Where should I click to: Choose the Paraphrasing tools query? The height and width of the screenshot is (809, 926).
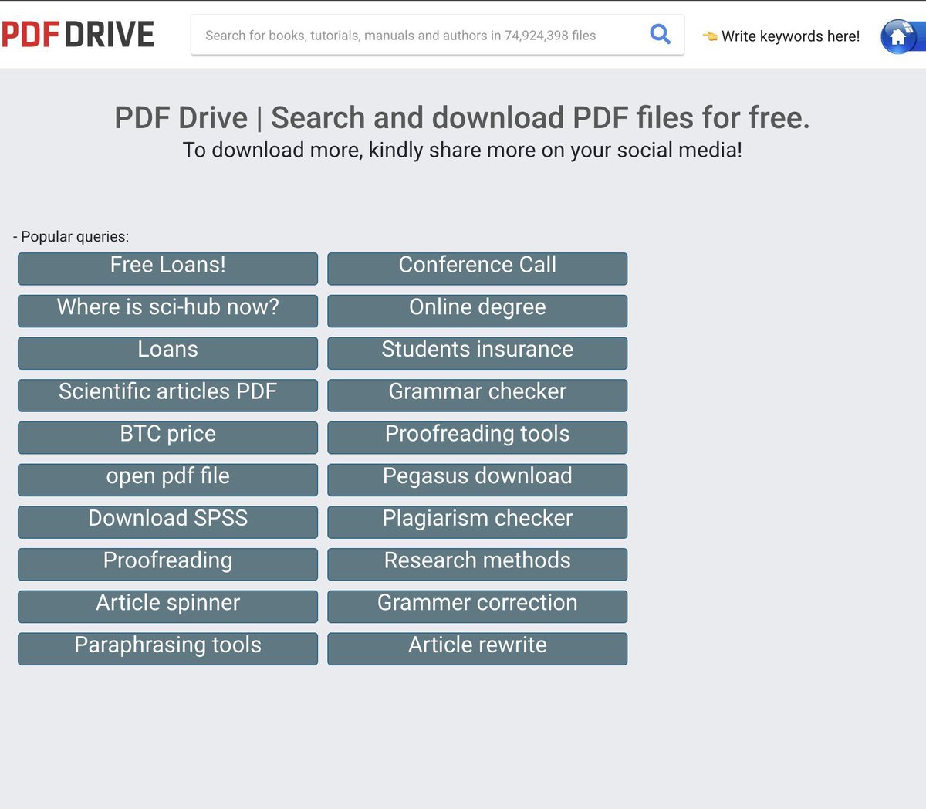[x=168, y=648]
